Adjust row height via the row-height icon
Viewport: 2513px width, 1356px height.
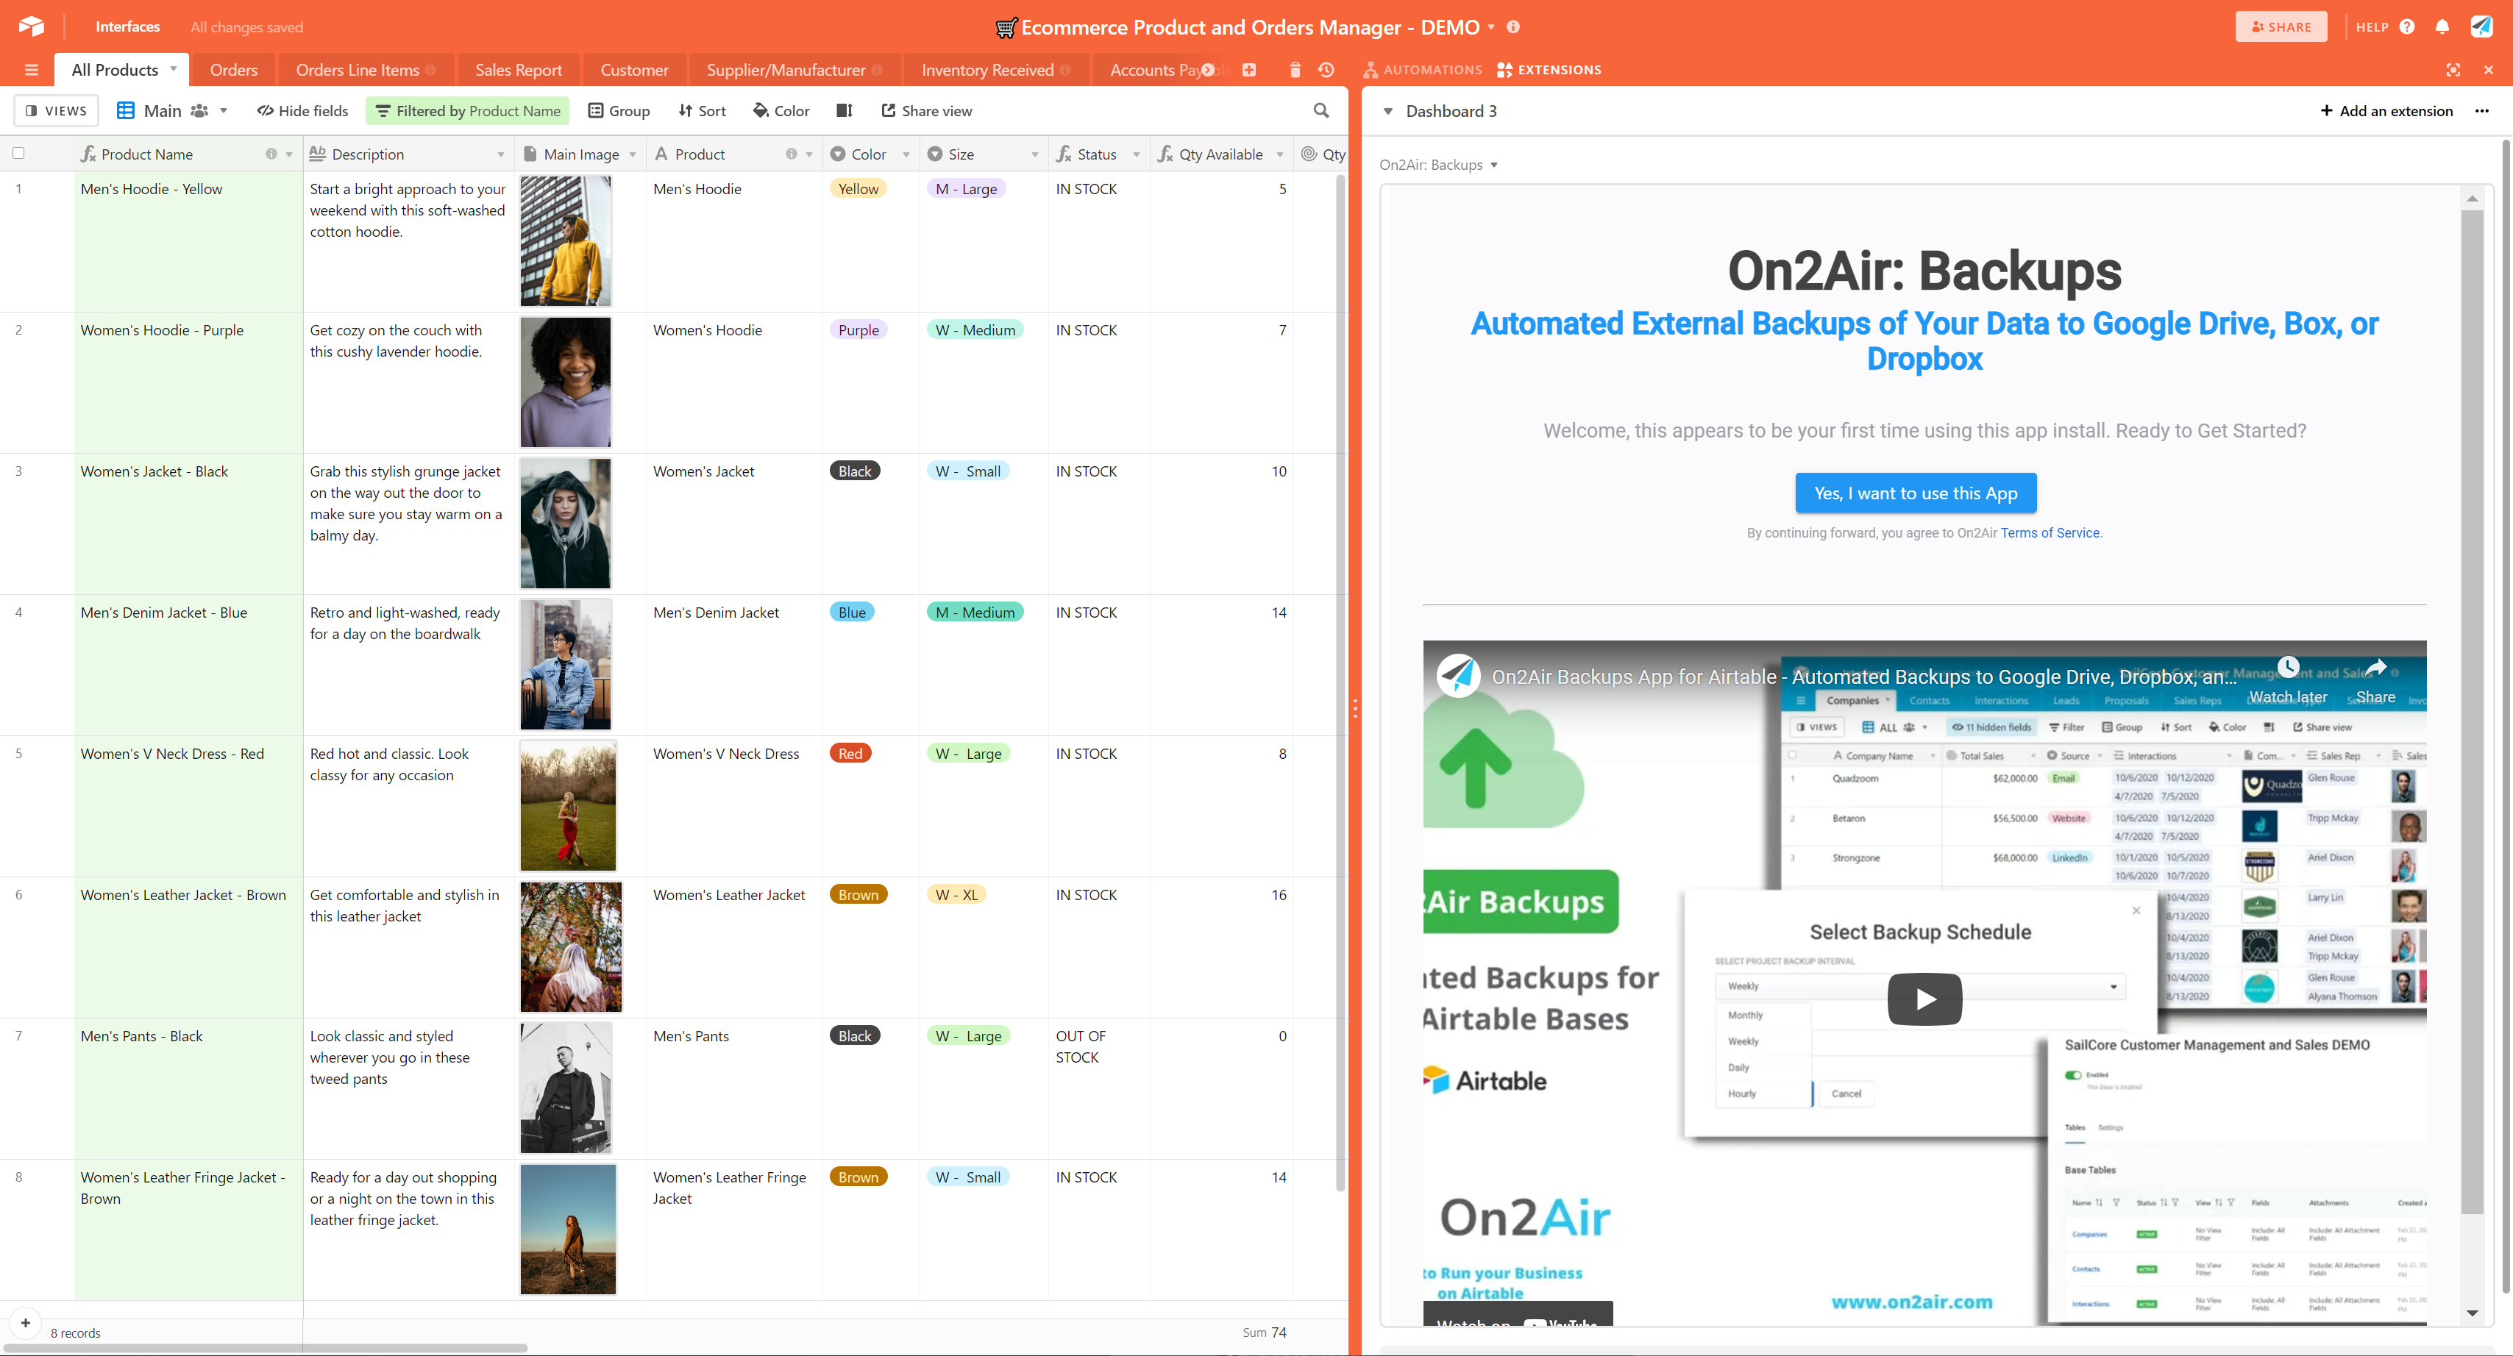[x=844, y=110]
